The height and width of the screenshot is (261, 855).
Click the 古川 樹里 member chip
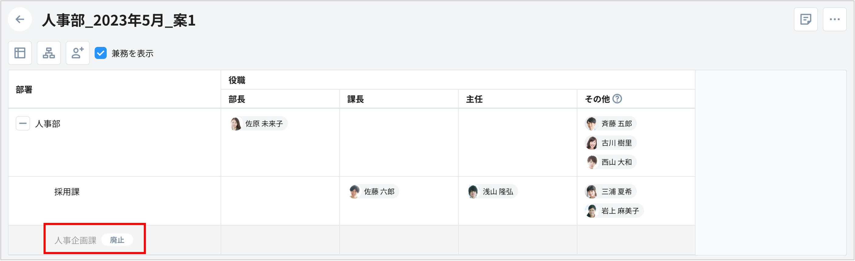pyautogui.click(x=610, y=142)
